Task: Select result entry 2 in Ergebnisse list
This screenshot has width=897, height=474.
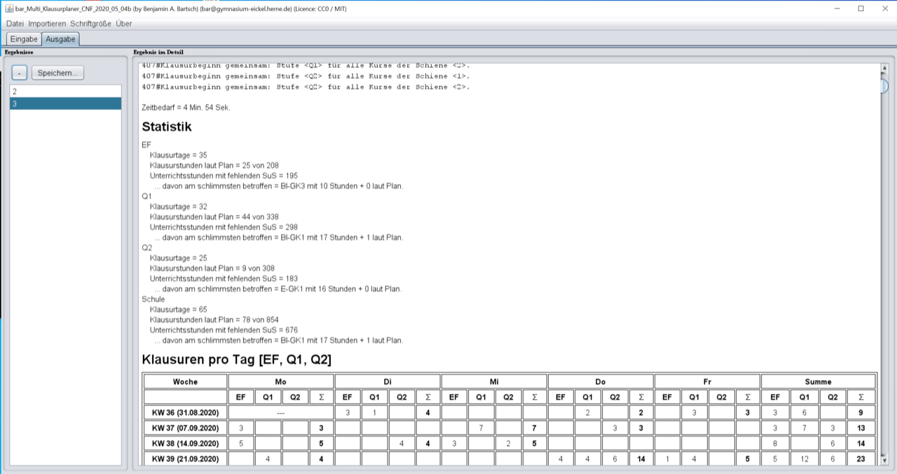Action: pos(65,91)
